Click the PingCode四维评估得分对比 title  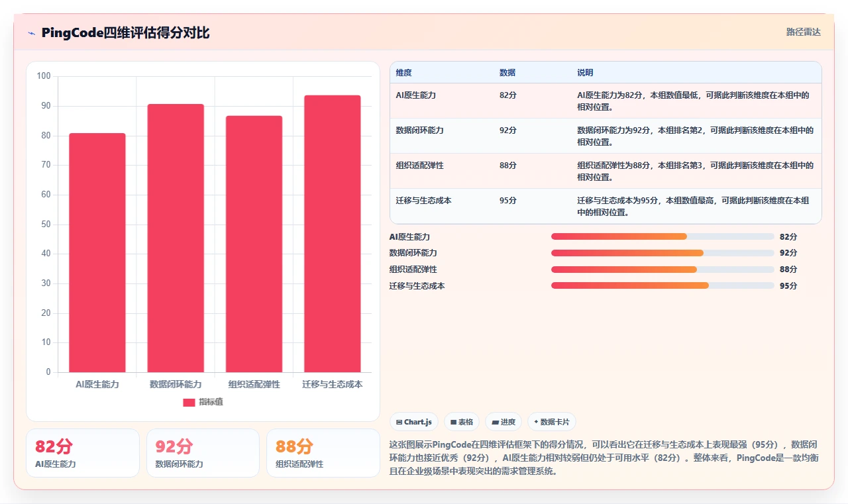125,33
